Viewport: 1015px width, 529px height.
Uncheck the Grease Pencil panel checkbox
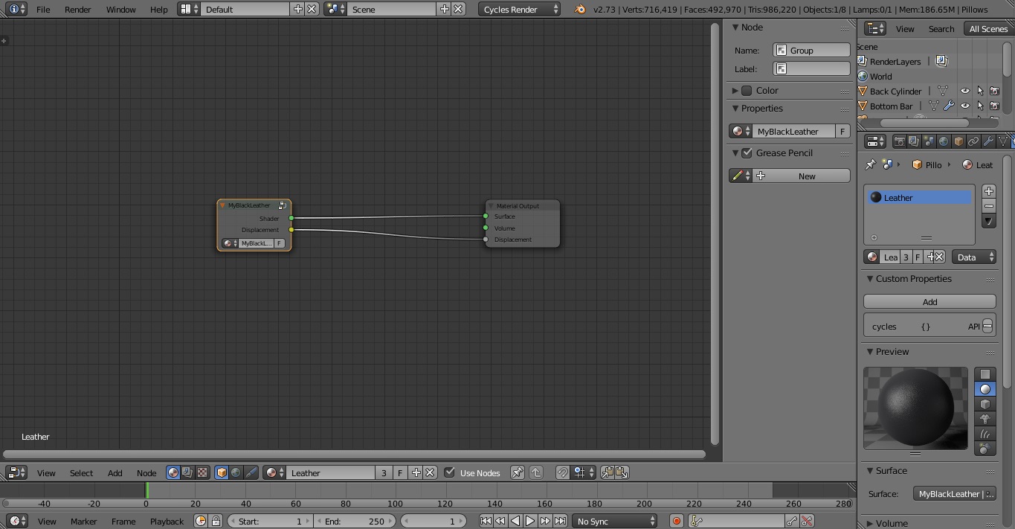click(748, 153)
